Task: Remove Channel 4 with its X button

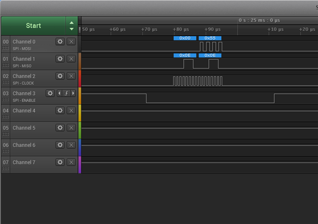Action: (x=71, y=111)
